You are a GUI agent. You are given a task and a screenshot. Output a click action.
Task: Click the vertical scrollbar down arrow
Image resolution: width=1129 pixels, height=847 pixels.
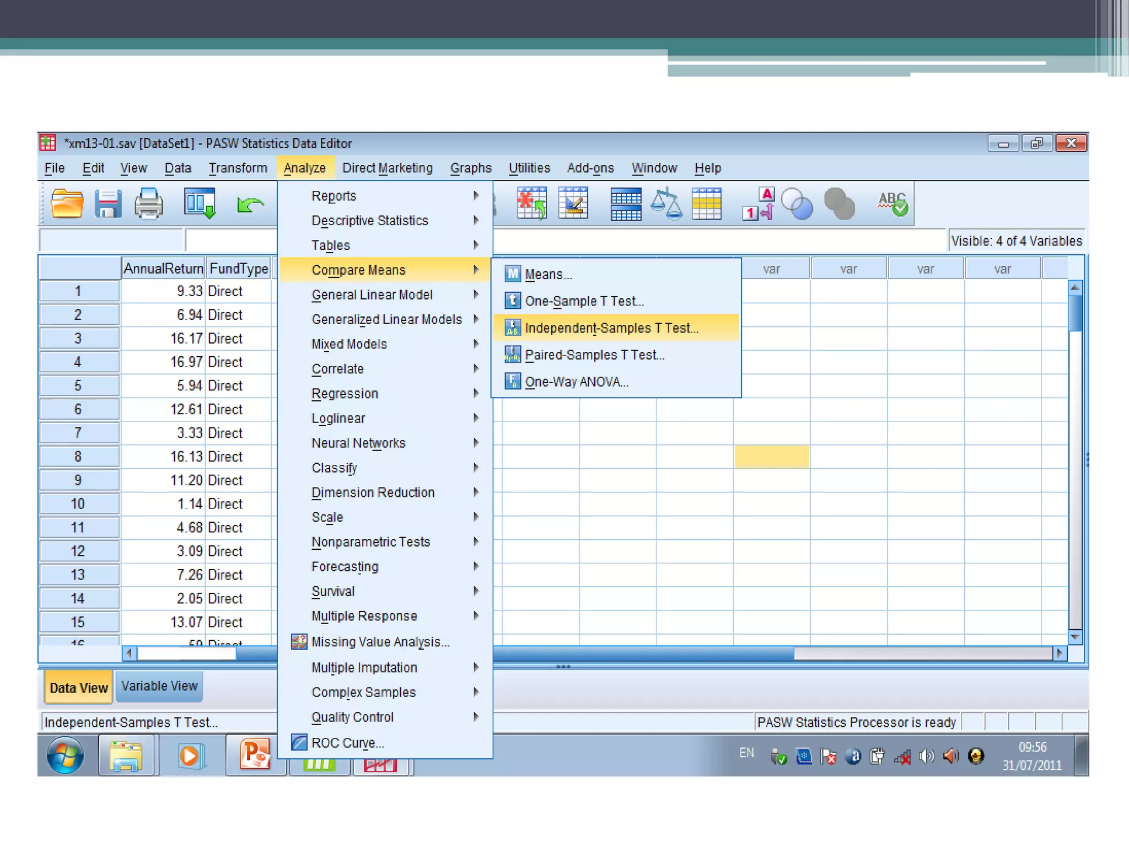point(1074,637)
